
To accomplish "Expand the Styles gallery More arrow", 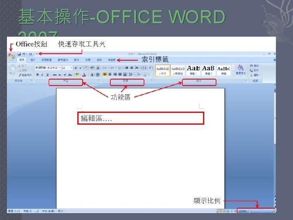I will click(233, 74).
